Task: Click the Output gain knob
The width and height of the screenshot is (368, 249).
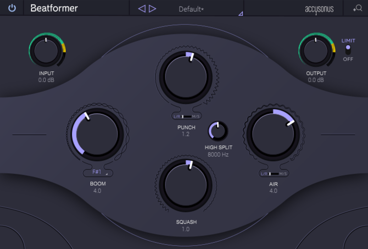Action: [316, 51]
